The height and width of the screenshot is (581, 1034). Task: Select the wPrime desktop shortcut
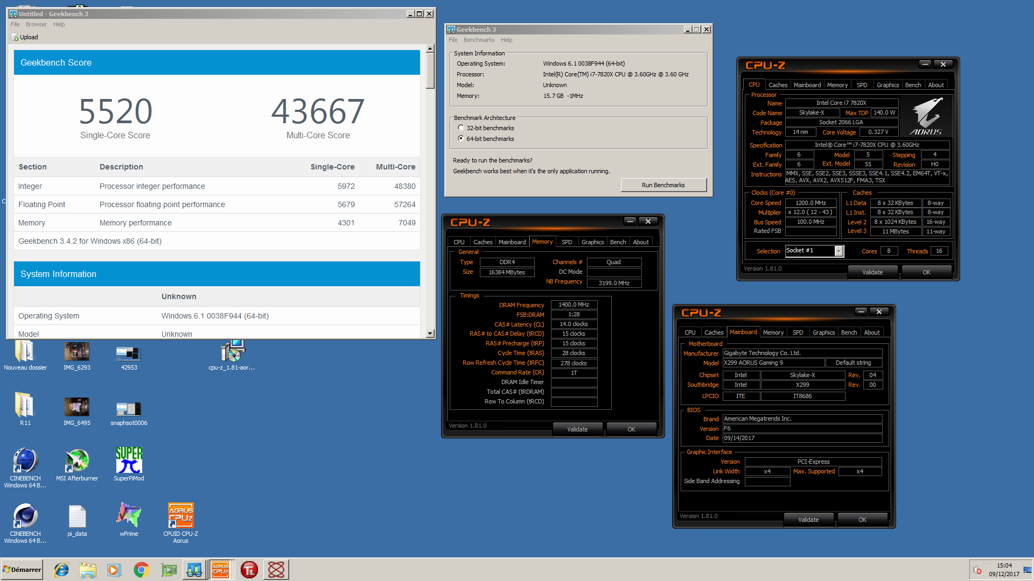click(129, 520)
